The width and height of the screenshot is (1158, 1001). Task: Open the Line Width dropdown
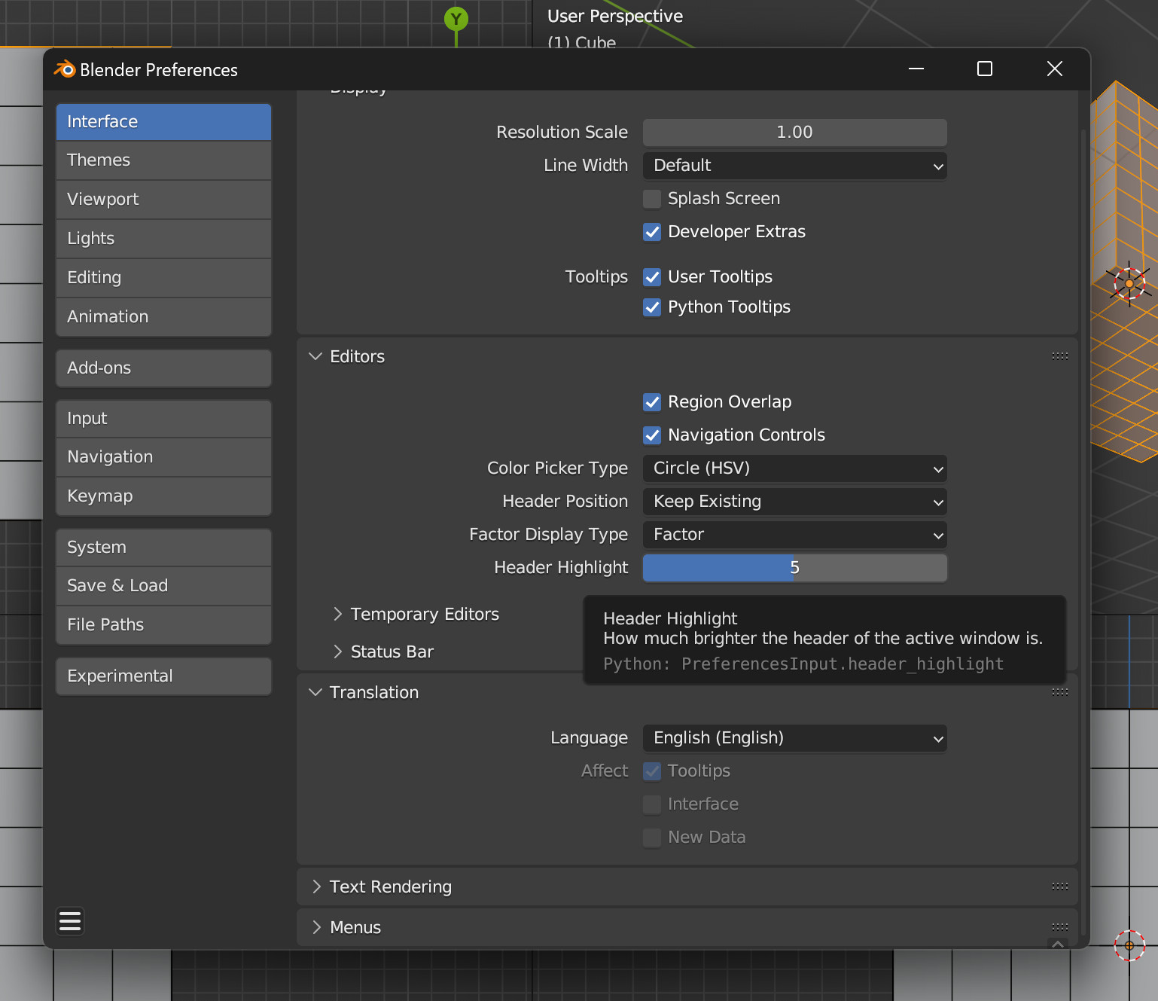tap(794, 166)
